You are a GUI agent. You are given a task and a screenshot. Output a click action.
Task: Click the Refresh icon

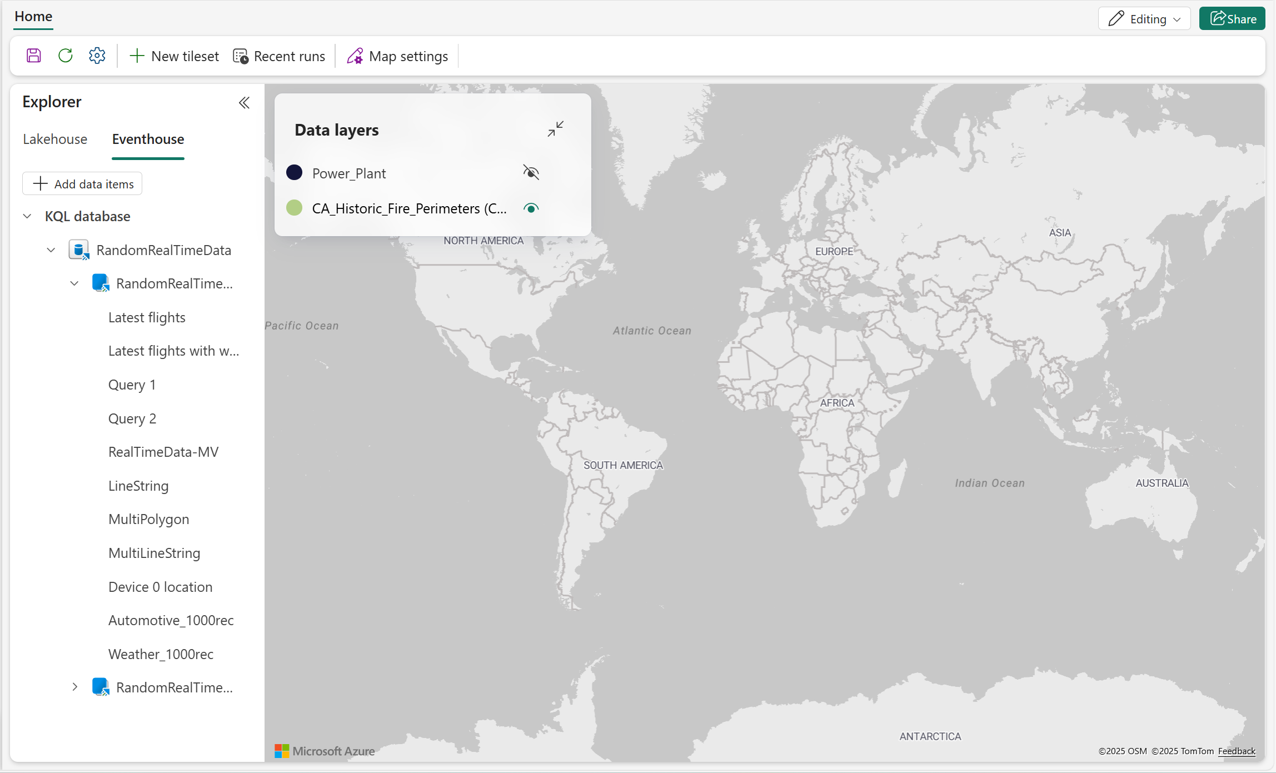[66, 56]
